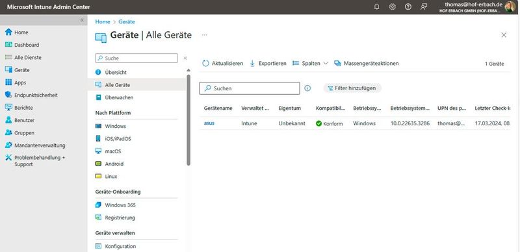Click the green Konform status icon

pyautogui.click(x=318, y=123)
